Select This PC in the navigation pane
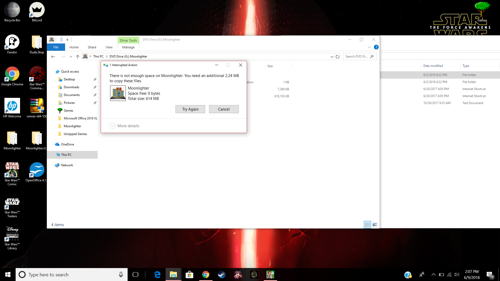 72,155
